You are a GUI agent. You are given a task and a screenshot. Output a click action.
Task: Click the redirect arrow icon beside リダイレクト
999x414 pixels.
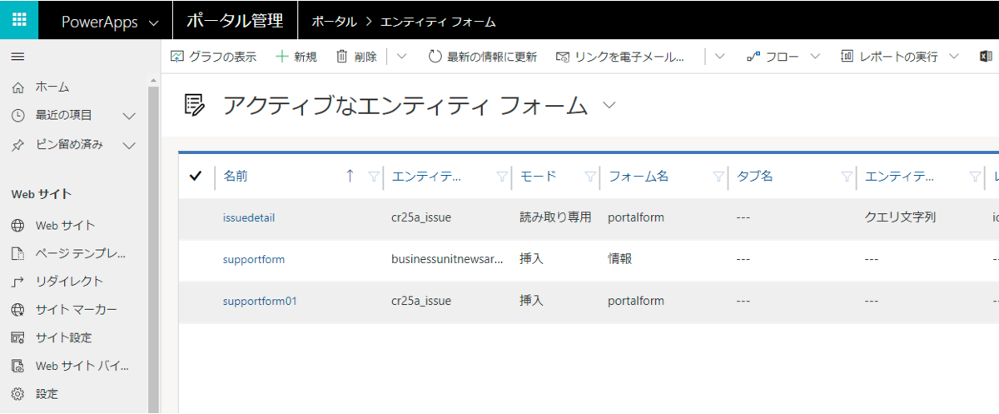pos(18,282)
